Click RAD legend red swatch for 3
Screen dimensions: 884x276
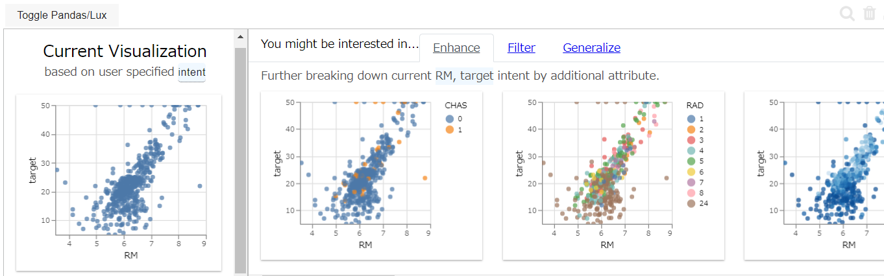tap(691, 141)
